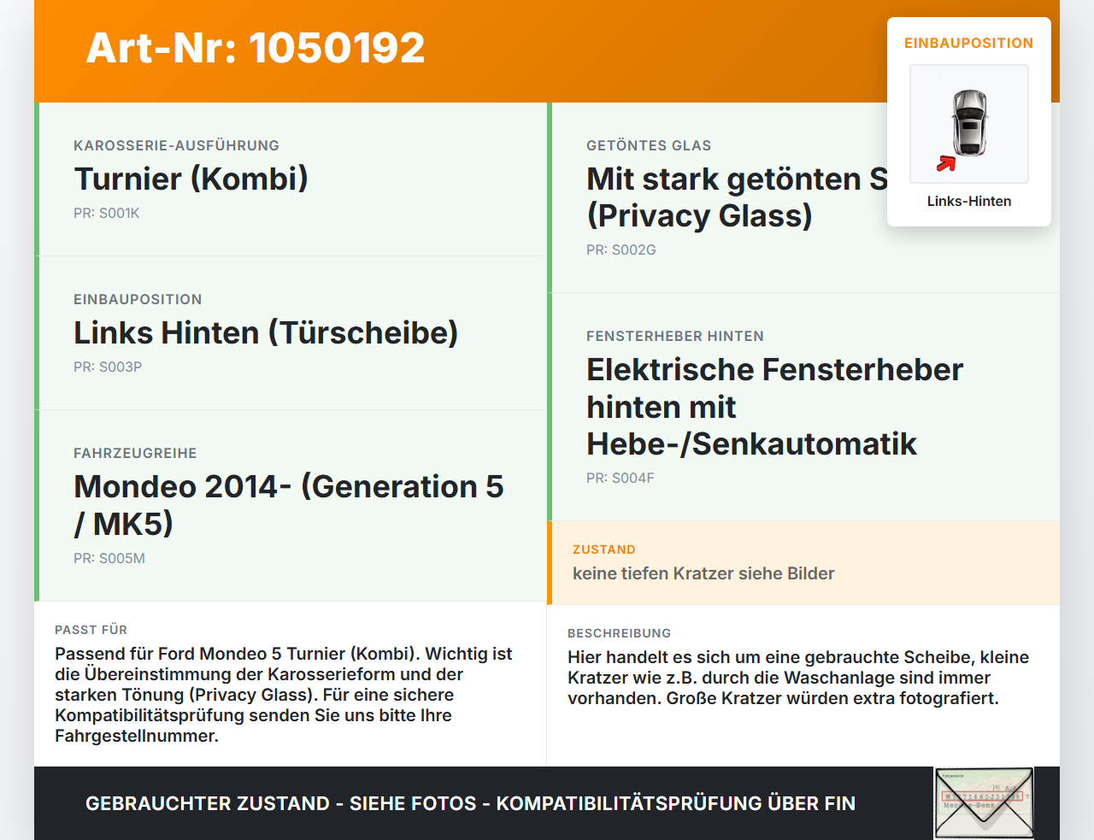Click the PR: S002G code

pyautogui.click(x=621, y=250)
